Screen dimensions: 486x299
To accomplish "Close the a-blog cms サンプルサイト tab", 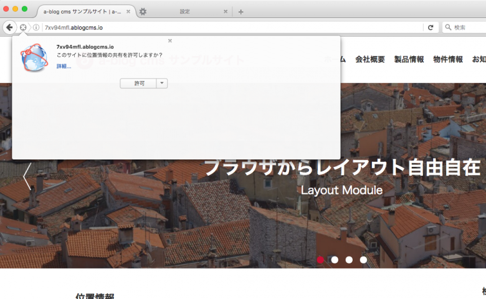I will coord(128,11).
